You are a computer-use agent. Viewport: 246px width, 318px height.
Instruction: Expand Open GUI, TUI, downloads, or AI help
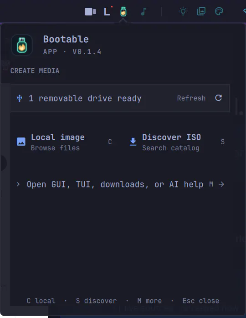click(120, 184)
